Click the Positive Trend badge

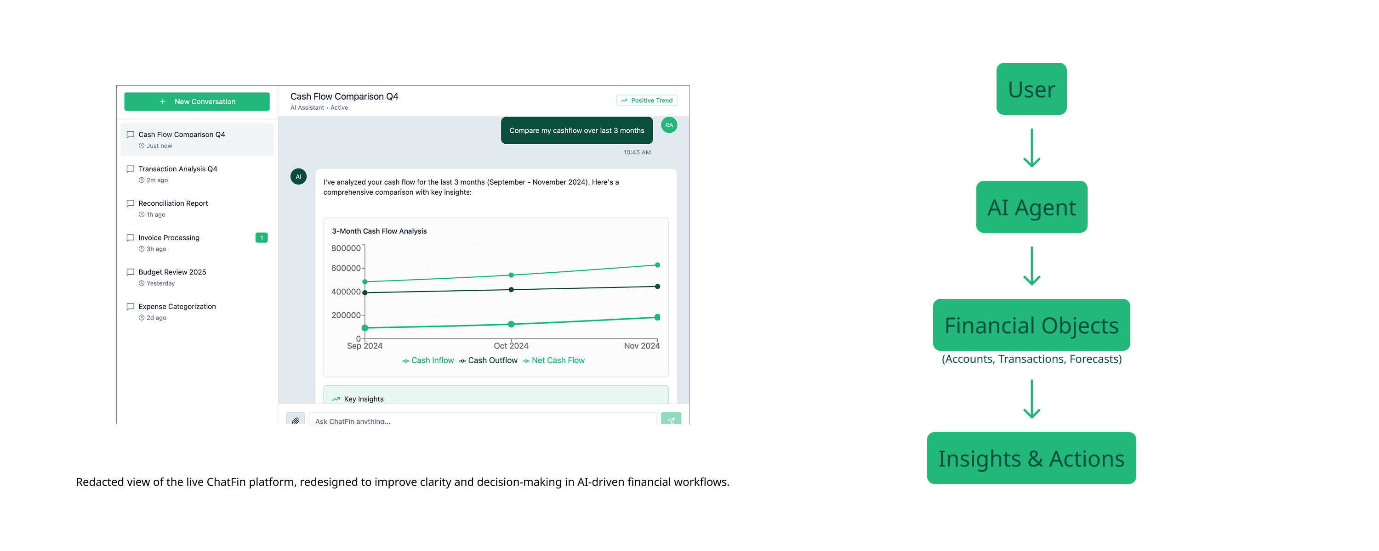point(647,101)
